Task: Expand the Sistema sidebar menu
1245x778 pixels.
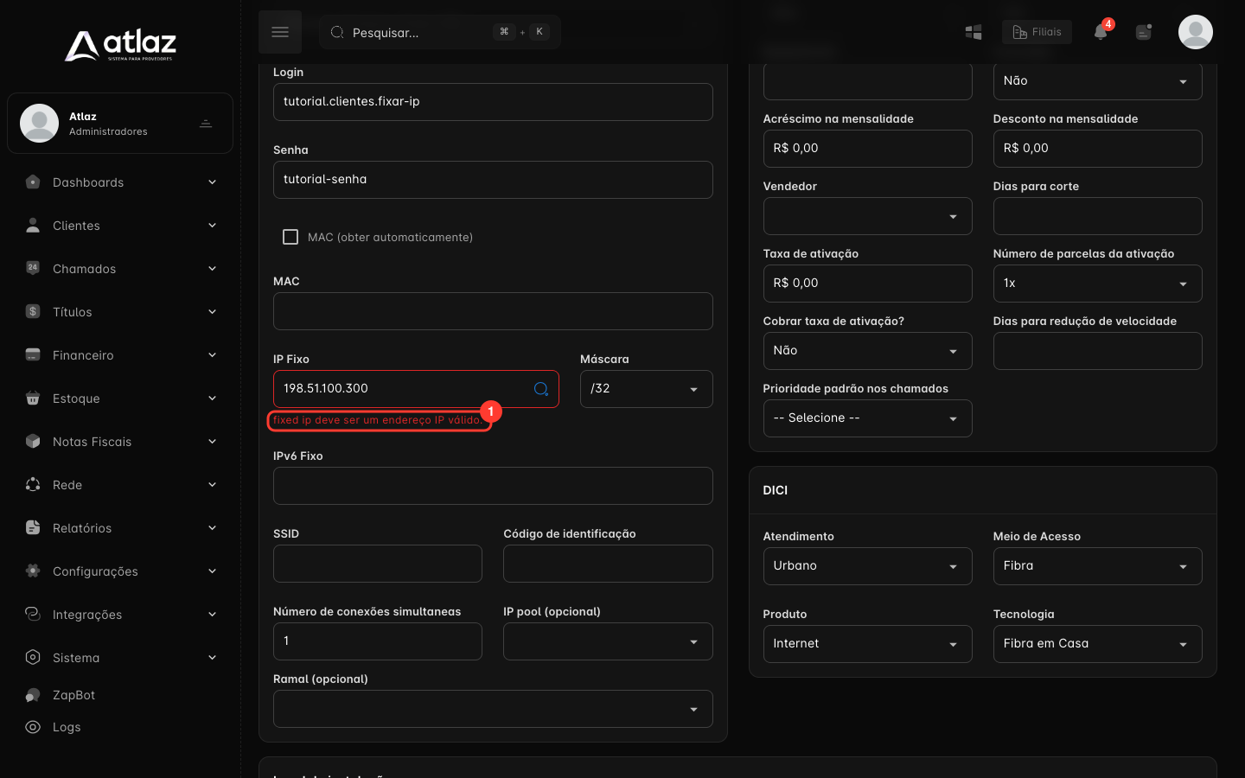Action: coord(120,658)
